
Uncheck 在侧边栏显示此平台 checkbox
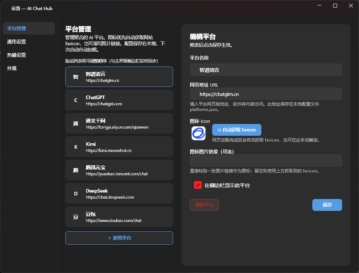point(198,185)
